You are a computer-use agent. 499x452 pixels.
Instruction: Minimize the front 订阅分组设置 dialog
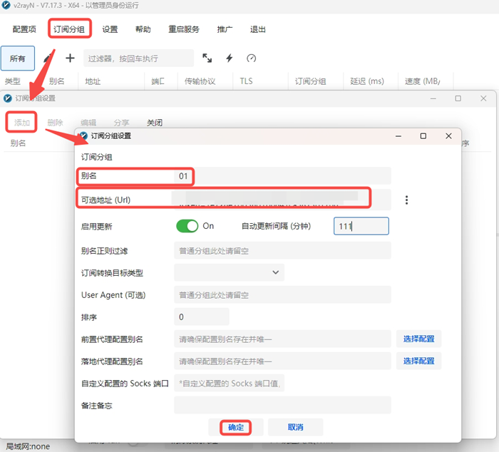pos(398,136)
